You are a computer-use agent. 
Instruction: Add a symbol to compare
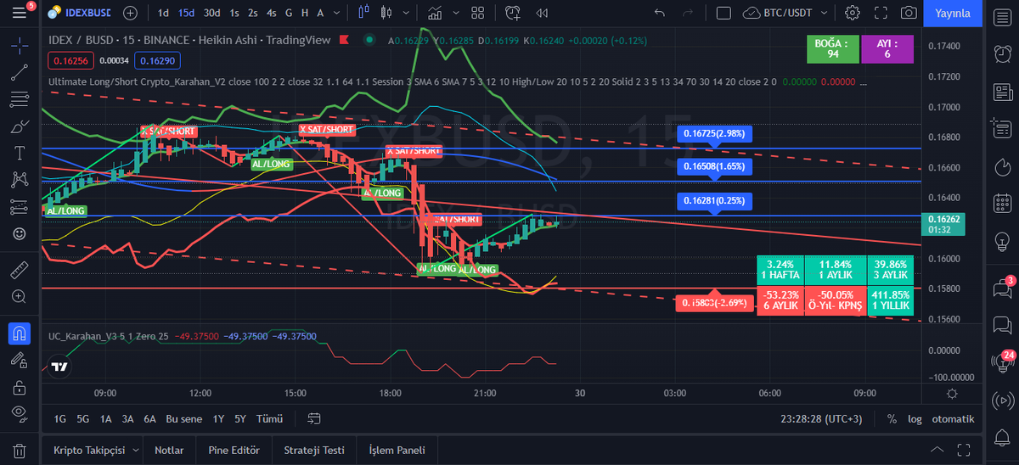[130, 13]
